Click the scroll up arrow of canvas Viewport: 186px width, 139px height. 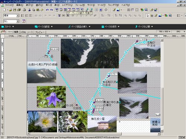(162, 40)
